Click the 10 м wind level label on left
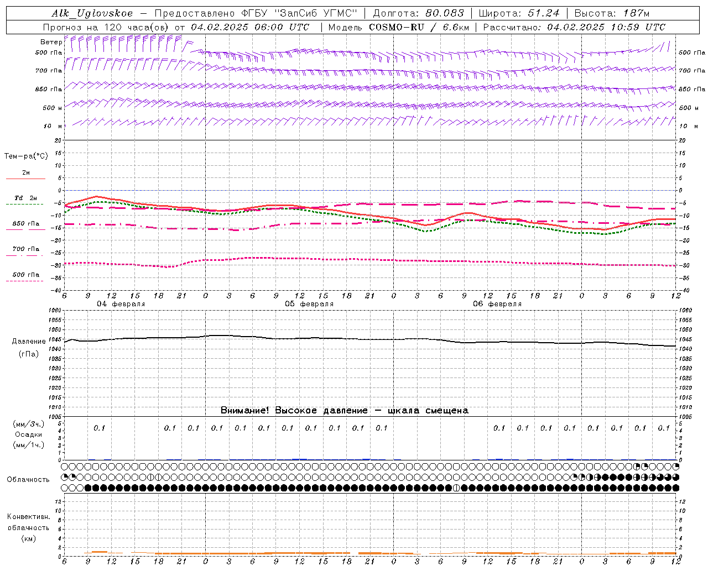 [x=53, y=126]
